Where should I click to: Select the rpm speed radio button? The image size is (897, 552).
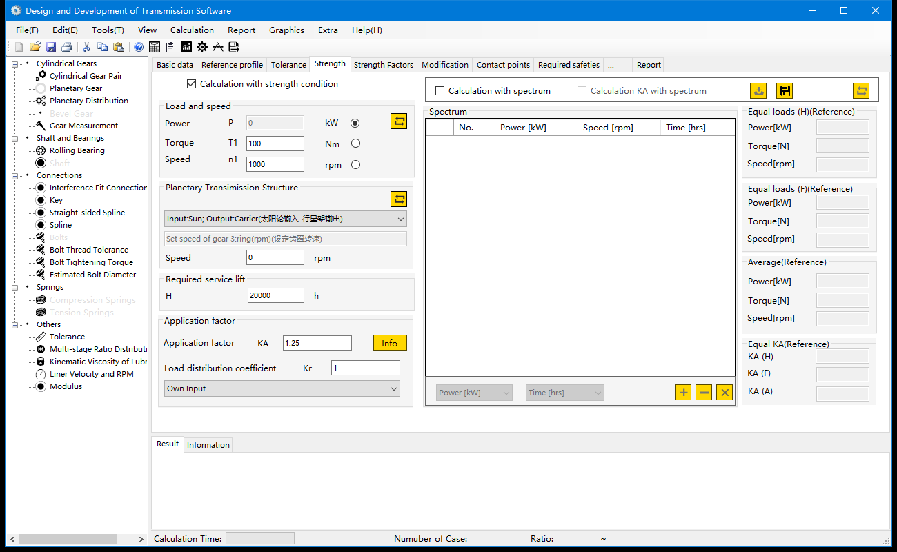tap(355, 165)
